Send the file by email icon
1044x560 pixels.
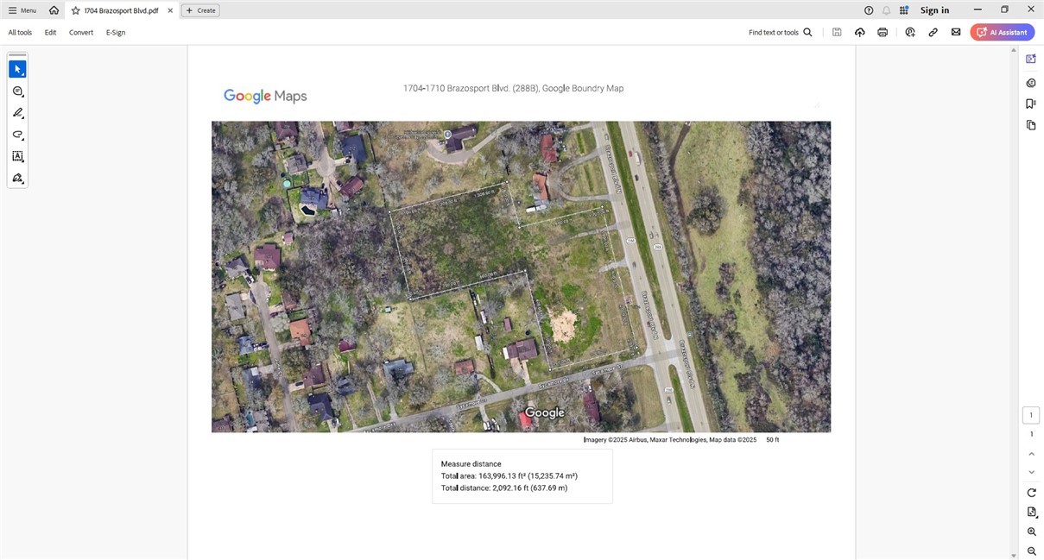coord(956,33)
